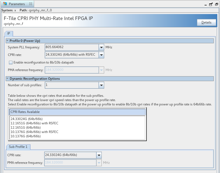
Task: Click the Sub Profile 1 PMA reference frequency field
Action: pos(70,163)
